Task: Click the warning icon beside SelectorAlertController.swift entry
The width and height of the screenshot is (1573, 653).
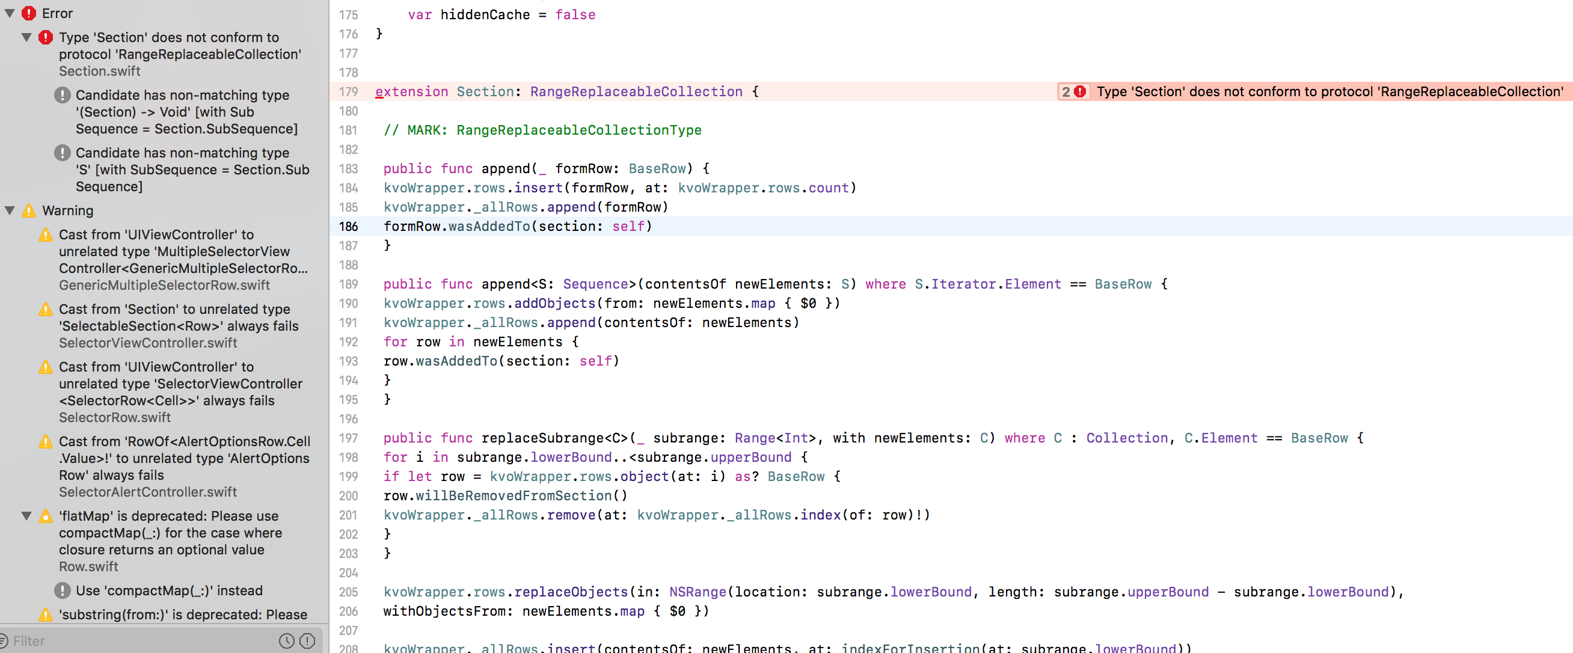Action: [x=45, y=441]
